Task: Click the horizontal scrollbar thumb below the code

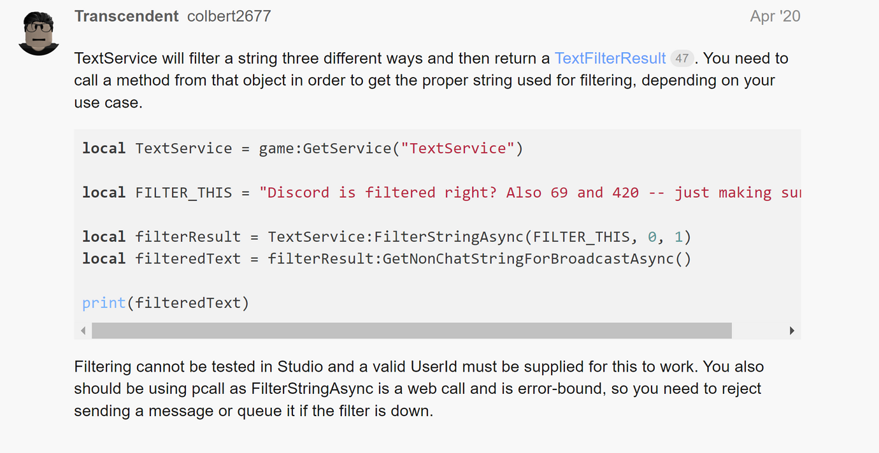Action: 411,330
